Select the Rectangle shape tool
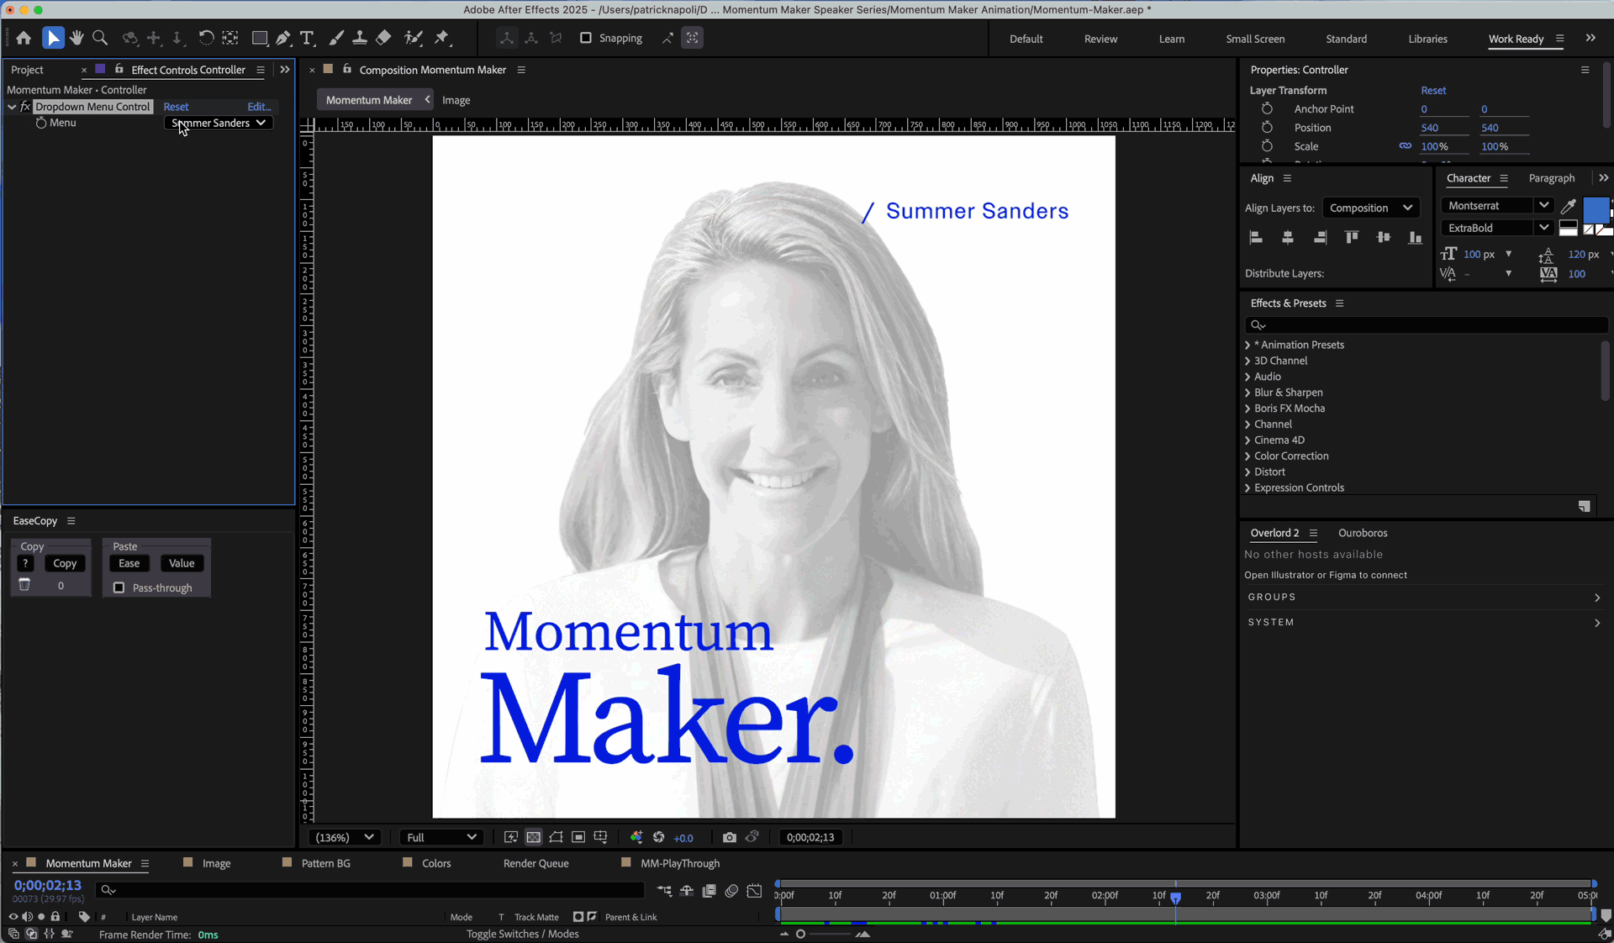 pos(259,38)
